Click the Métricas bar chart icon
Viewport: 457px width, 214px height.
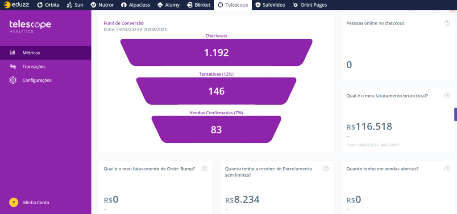(x=12, y=53)
